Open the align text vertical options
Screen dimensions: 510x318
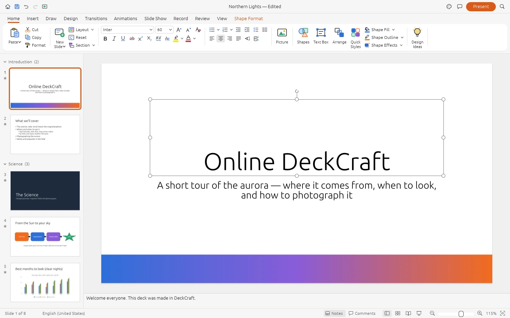click(x=256, y=39)
